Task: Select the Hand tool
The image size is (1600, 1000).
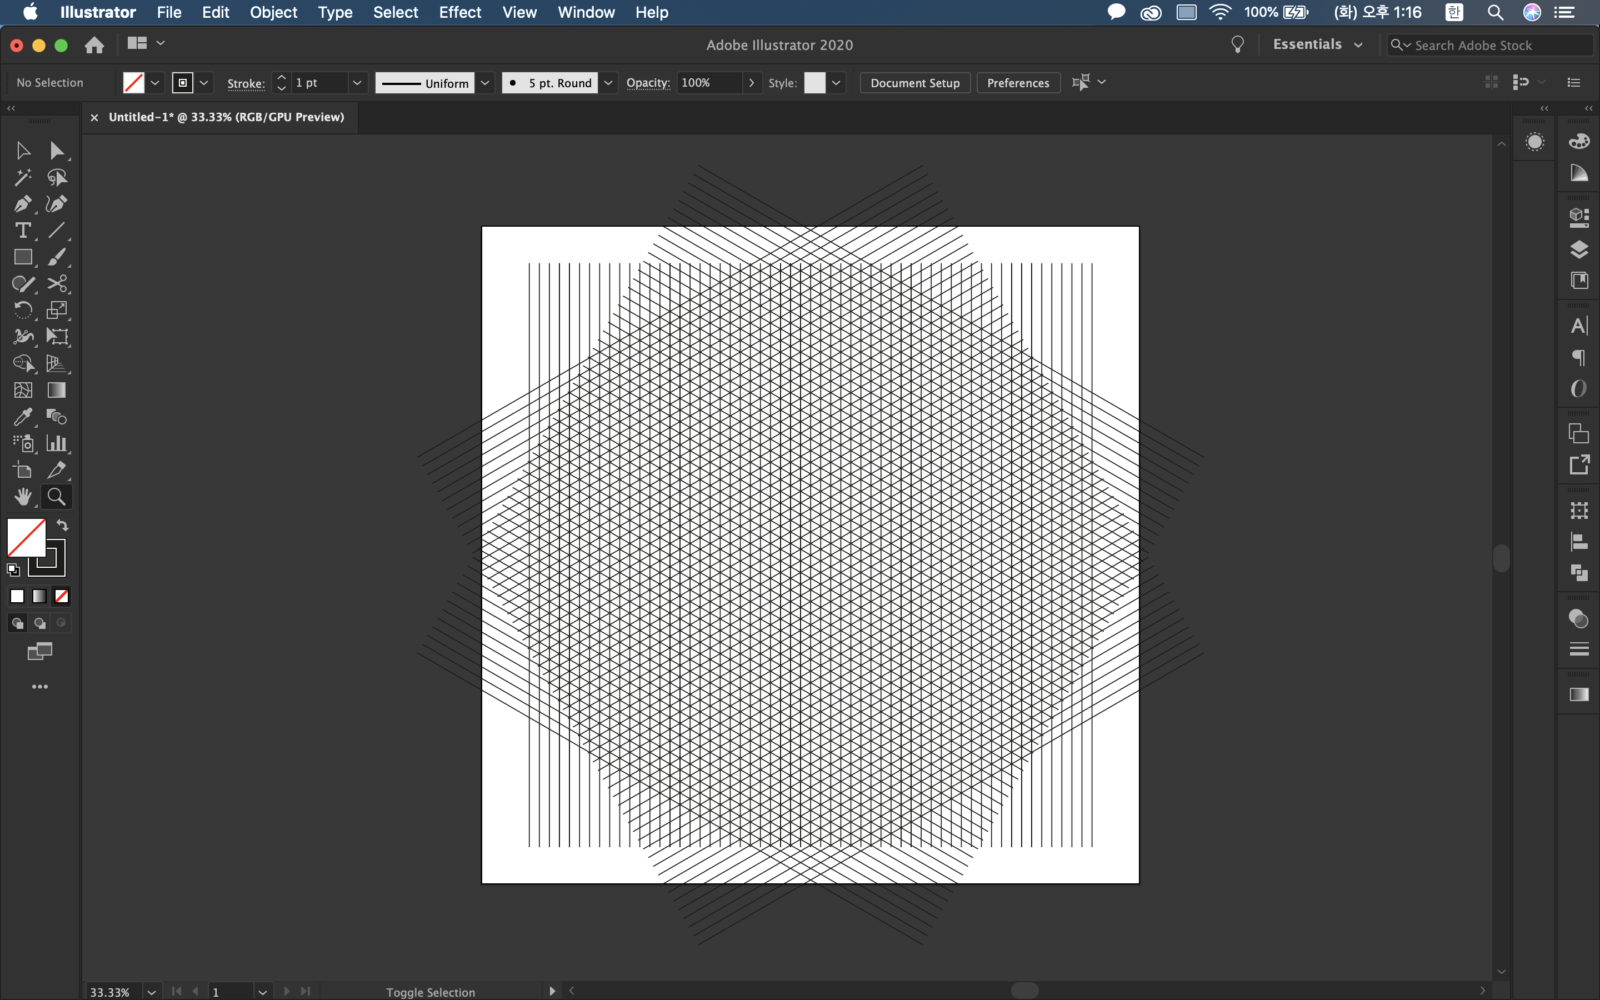Action: click(22, 497)
